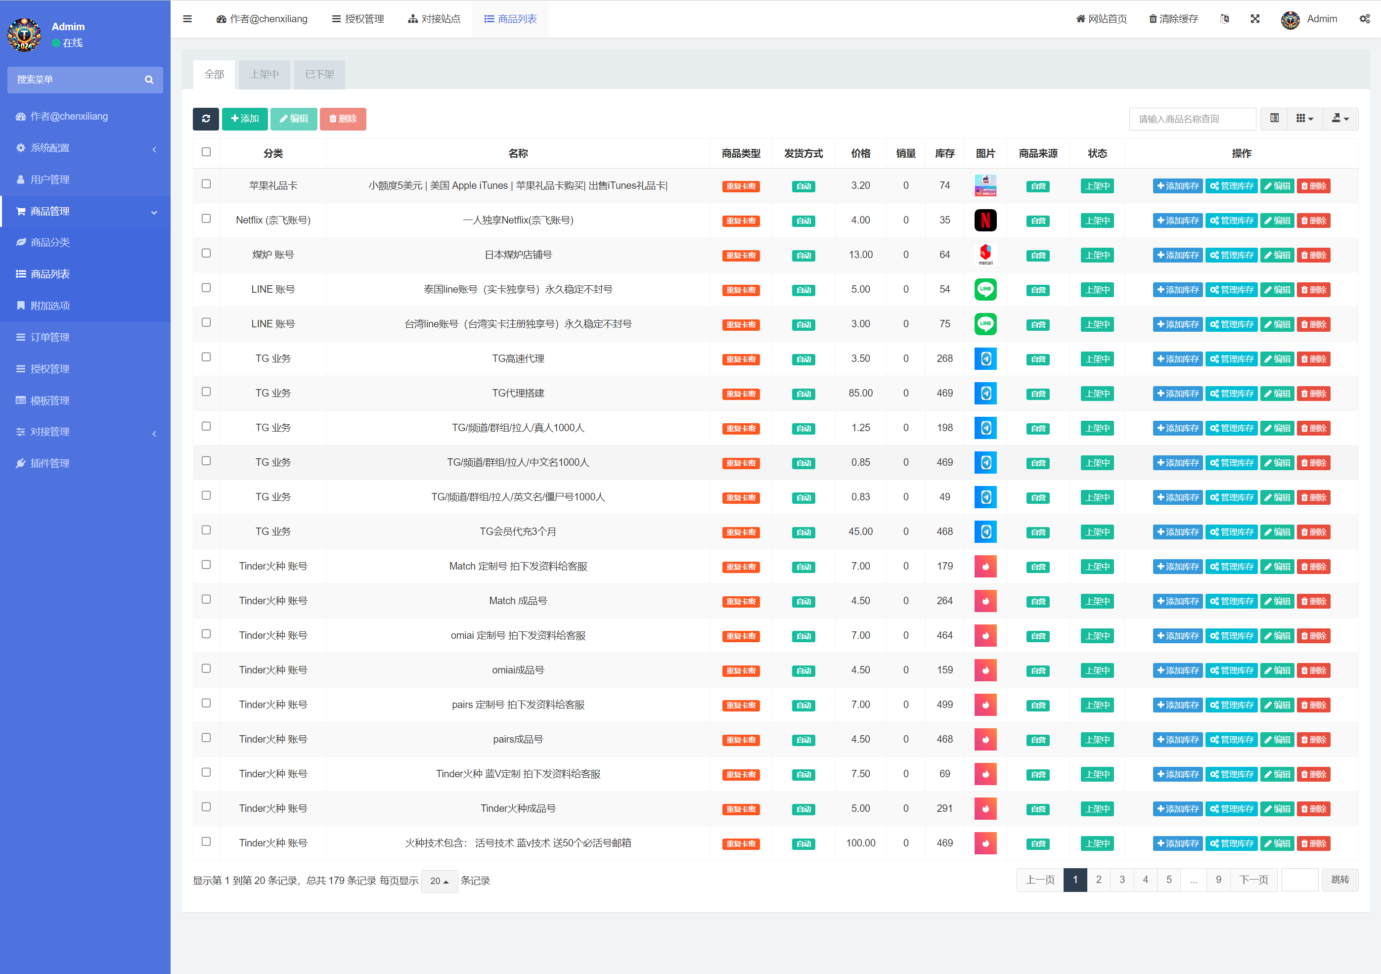The image size is (1381, 974).
Task: Click 清除缓存 in the top header
Action: pyautogui.click(x=1173, y=19)
